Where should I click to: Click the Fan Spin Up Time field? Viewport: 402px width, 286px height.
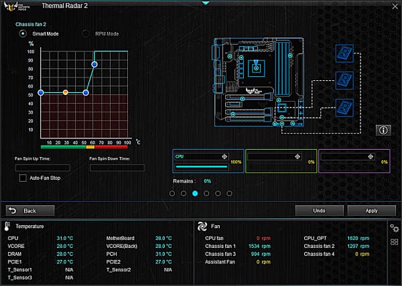pos(43,168)
